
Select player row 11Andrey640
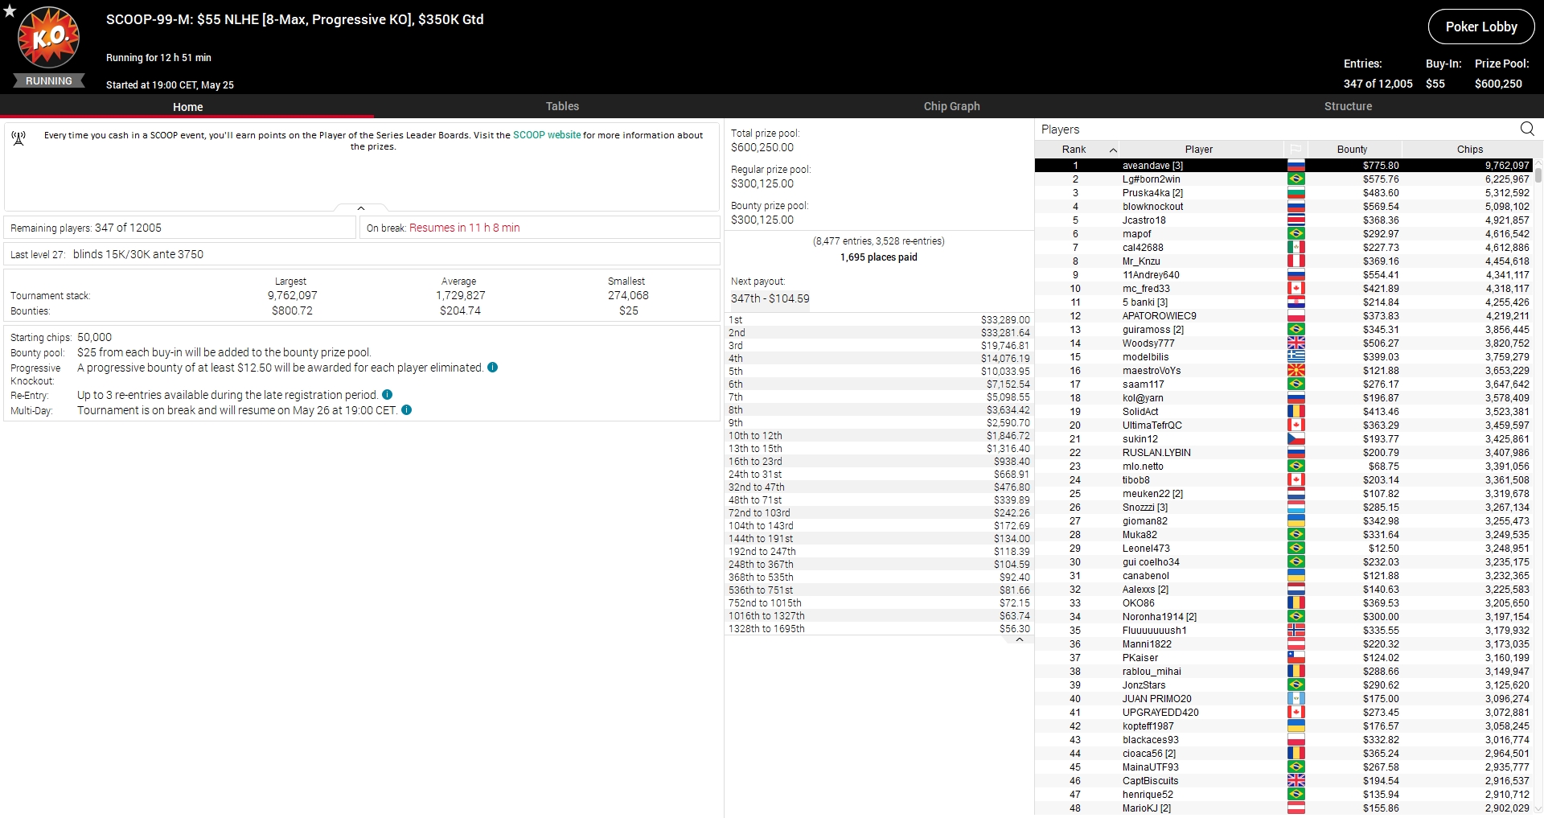tap(1284, 275)
